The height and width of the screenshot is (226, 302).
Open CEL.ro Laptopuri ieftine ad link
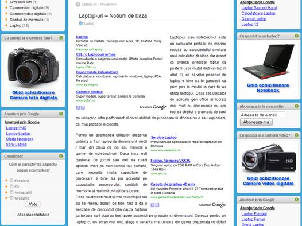pyautogui.click(x=96, y=54)
